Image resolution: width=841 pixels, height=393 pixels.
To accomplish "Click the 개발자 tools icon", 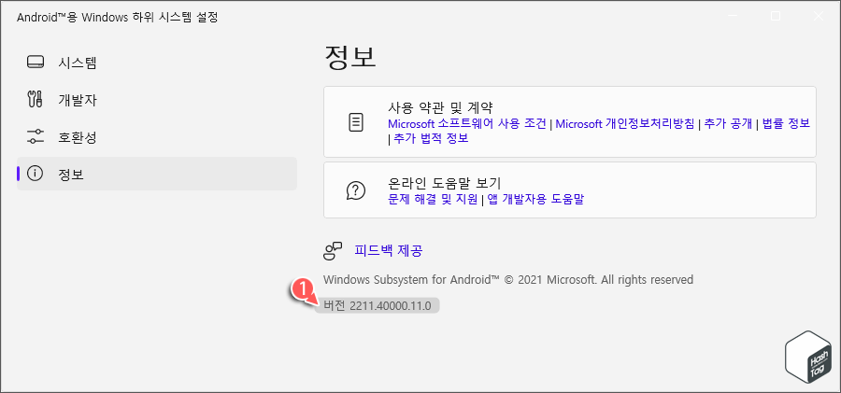I will 35,100.
